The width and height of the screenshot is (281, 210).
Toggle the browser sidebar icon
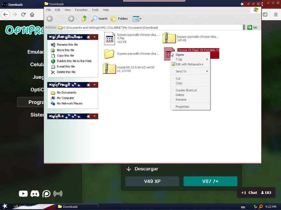point(265,14)
